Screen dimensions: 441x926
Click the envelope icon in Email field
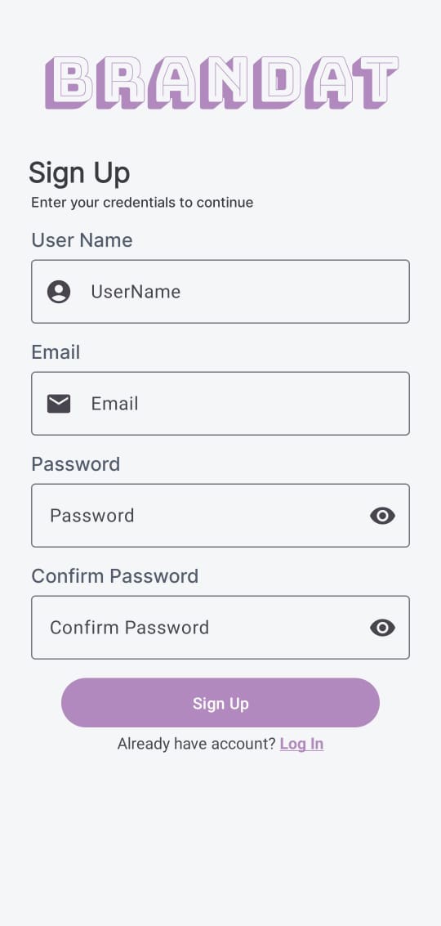click(59, 404)
